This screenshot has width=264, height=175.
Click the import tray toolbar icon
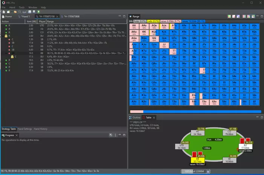pyautogui.click(x=24, y=12)
